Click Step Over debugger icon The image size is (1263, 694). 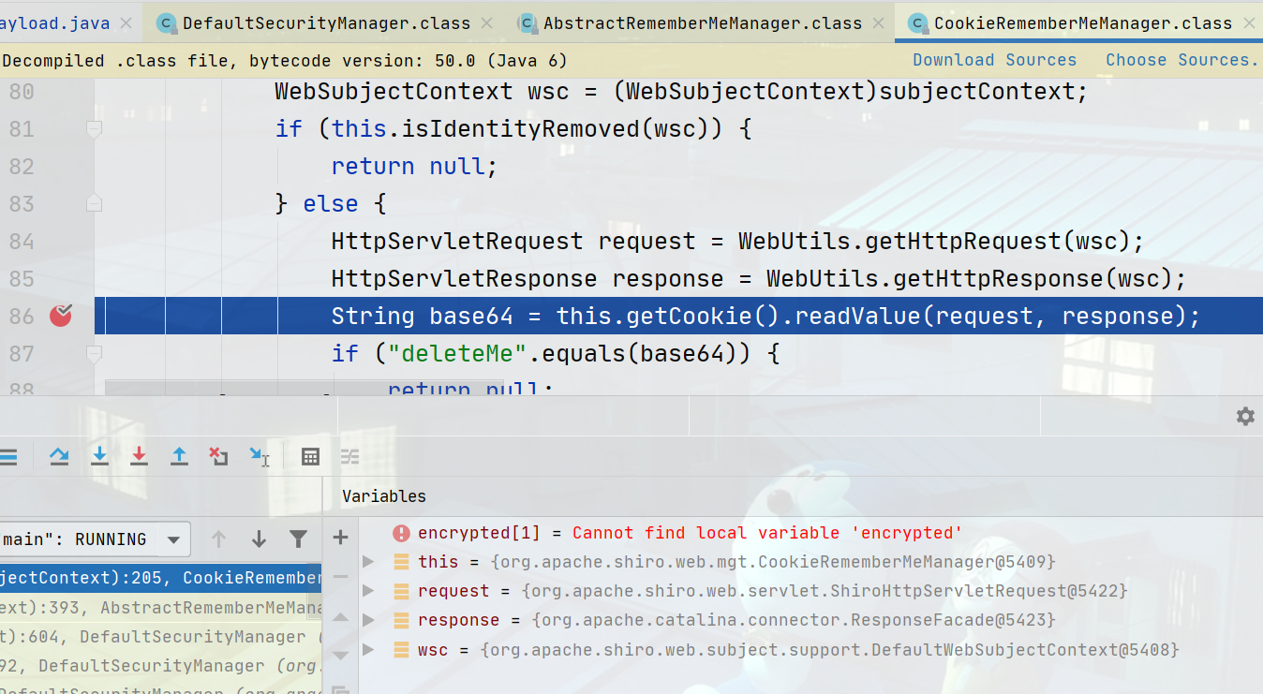59,456
